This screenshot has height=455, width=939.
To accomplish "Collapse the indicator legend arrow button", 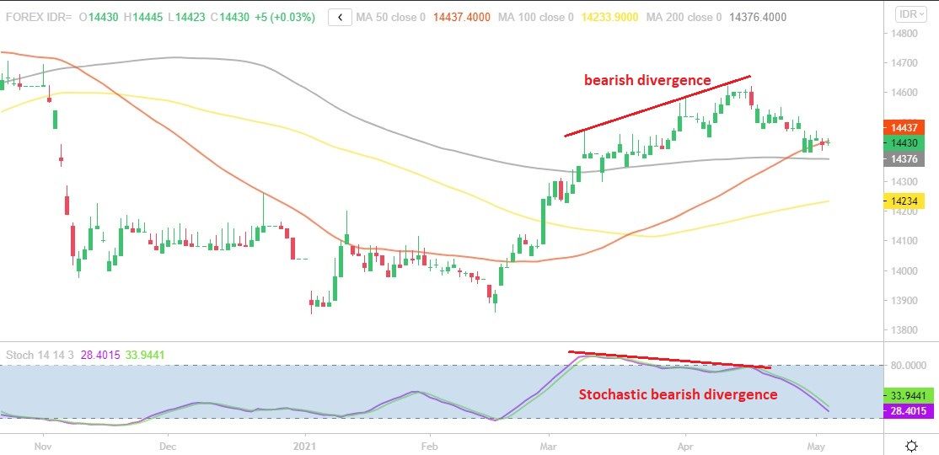I will pos(340,18).
